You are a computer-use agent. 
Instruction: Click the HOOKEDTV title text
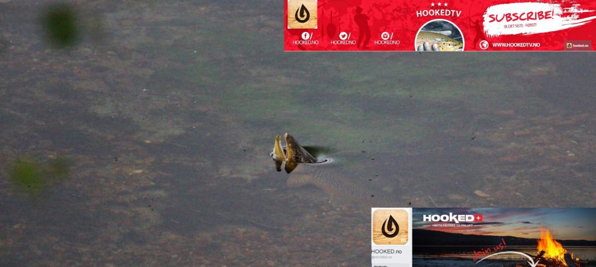click(439, 13)
